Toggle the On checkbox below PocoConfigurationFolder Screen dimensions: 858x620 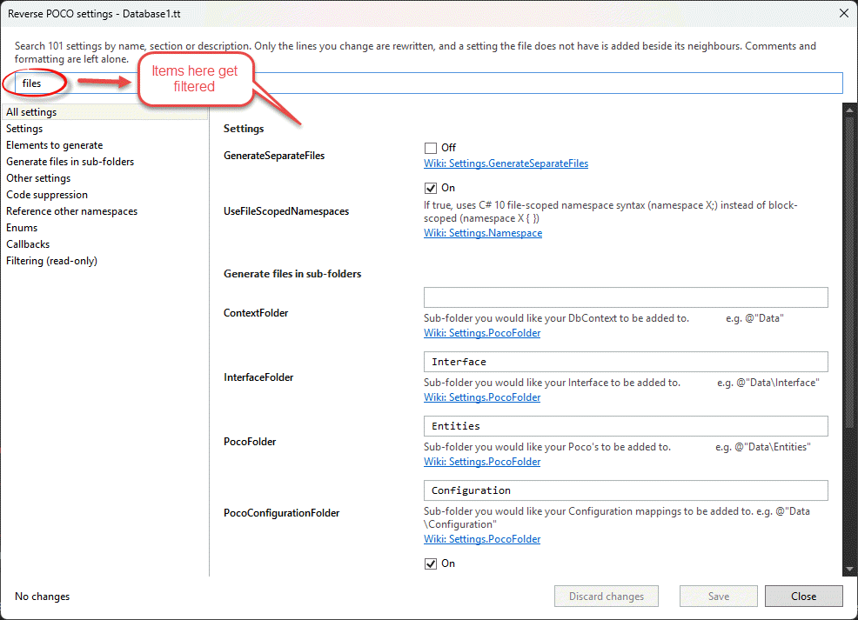tap(431, 563)
